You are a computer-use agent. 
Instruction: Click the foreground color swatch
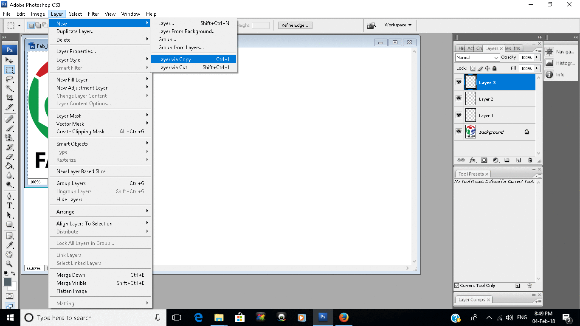tap(8, 282)
